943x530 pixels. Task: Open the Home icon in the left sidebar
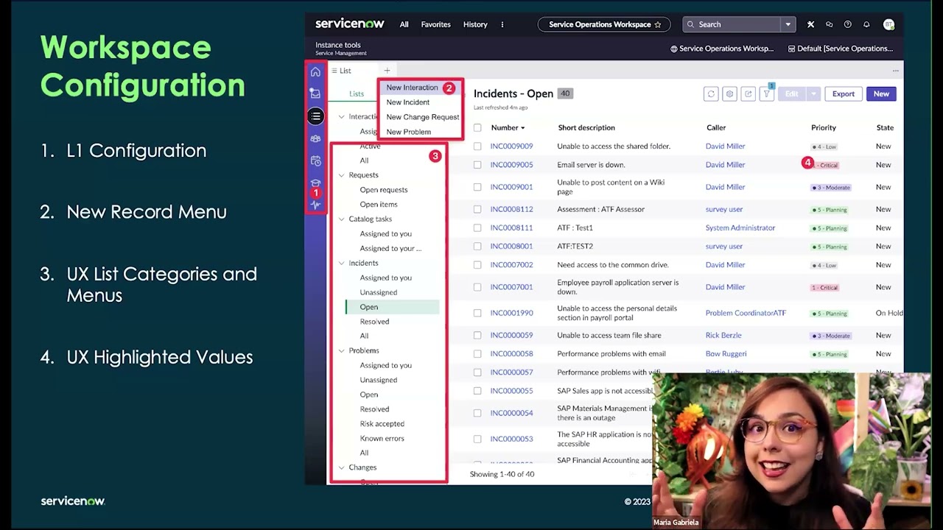point(315,71)
